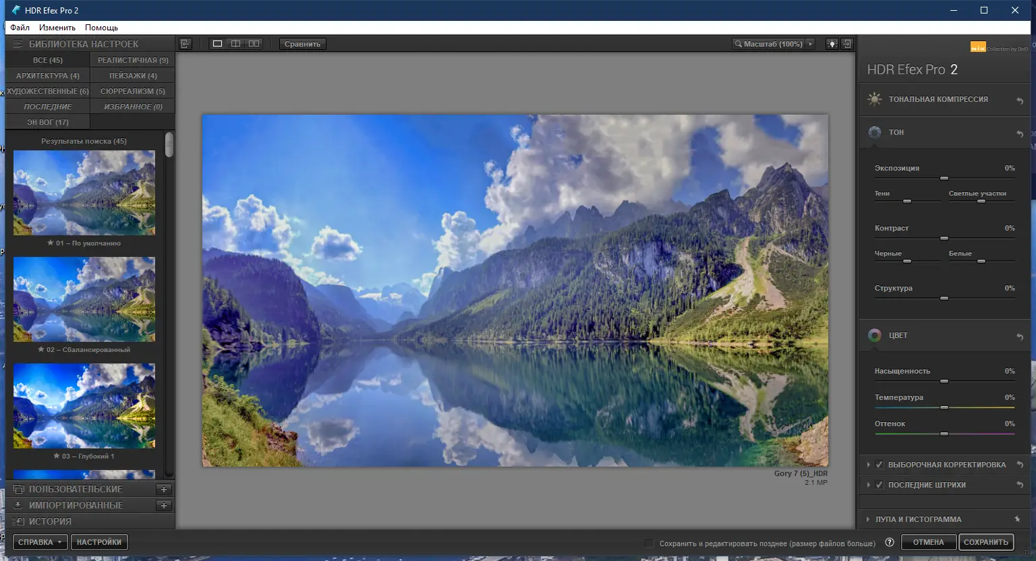The width and height of the screenshot is (1036, 561).
Task: Select the 02 – Сбалансированный preset thumbnail
Action: click(x=84, y=299)
